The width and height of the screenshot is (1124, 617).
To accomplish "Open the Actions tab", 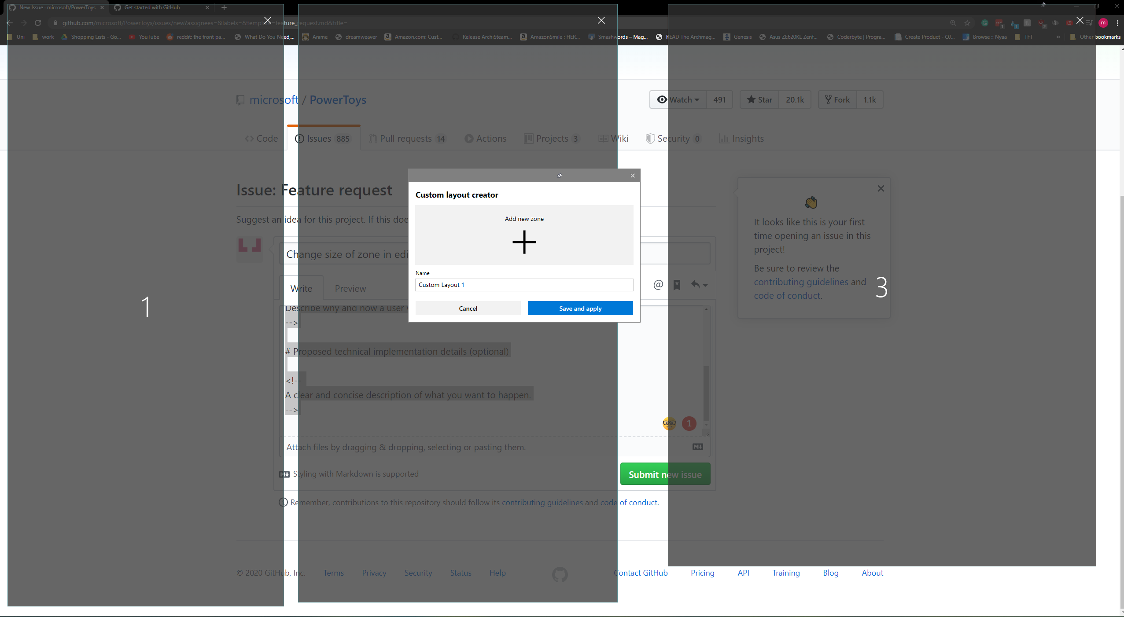I will pos(485,139).
